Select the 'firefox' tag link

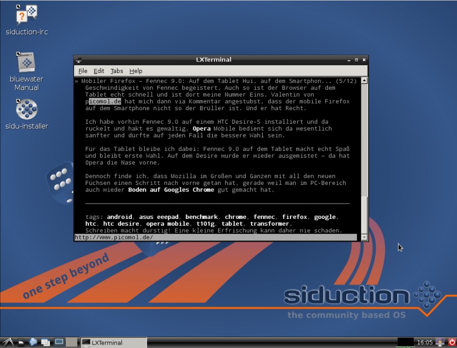pyautogui.click(x=295, y=216)
